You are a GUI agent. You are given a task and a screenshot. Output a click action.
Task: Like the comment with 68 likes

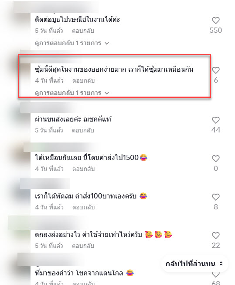pos(215,275)
